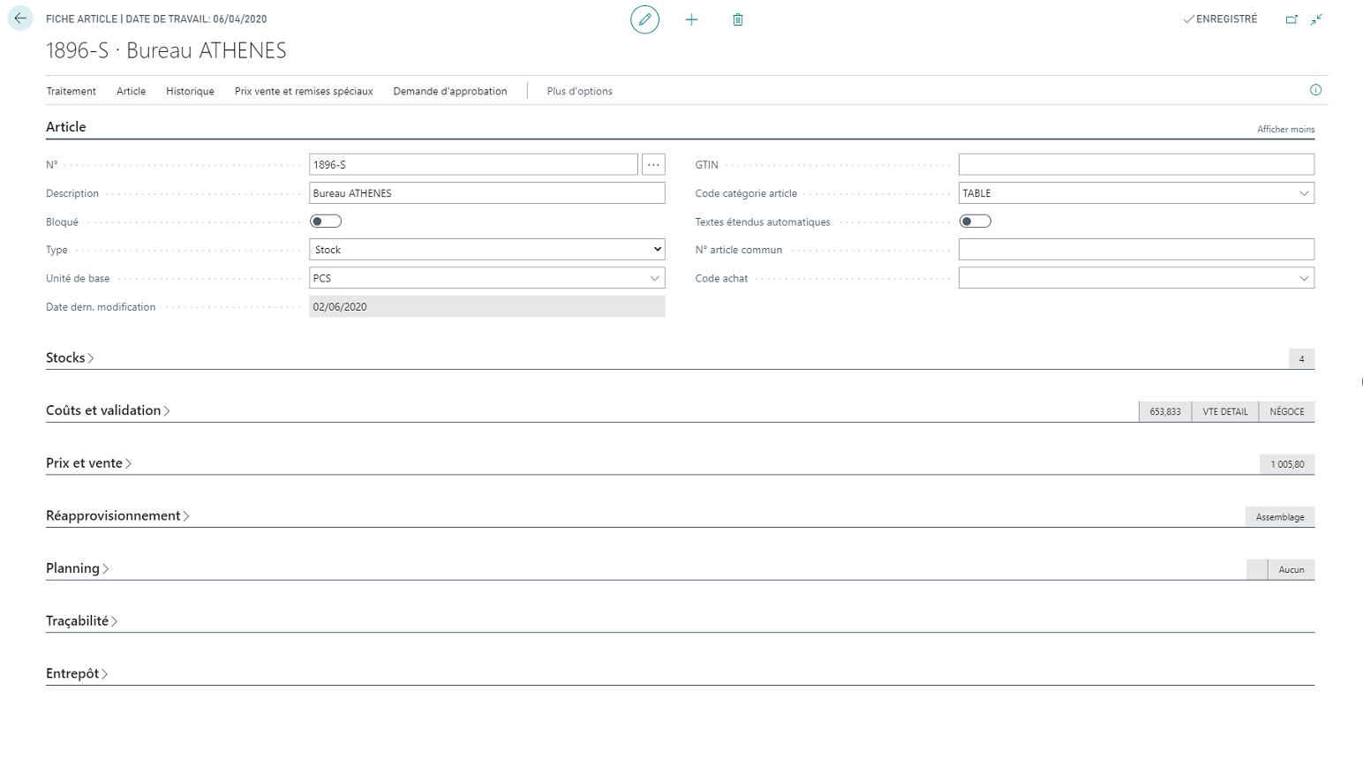Click the VTE DETAIL summary value

click(1225, 411)
